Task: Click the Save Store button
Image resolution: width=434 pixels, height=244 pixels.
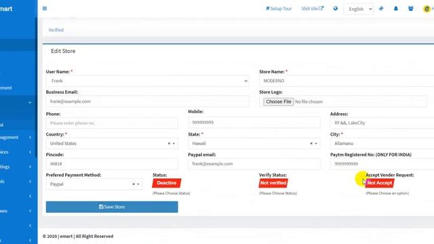Action: pos(112,207)
